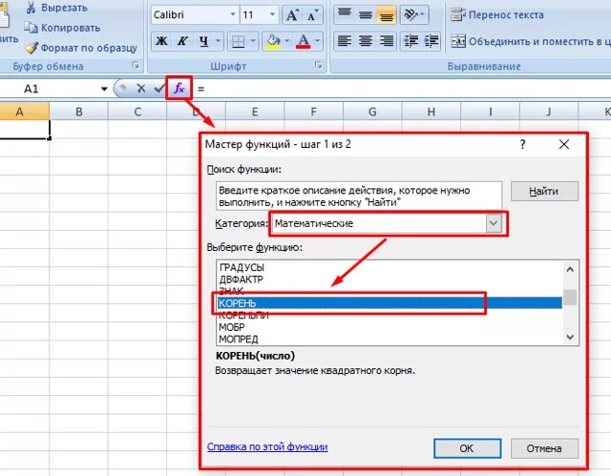The image size is (611, 476).
Task: Increase indent in alignment group
Action: (431, 41)
